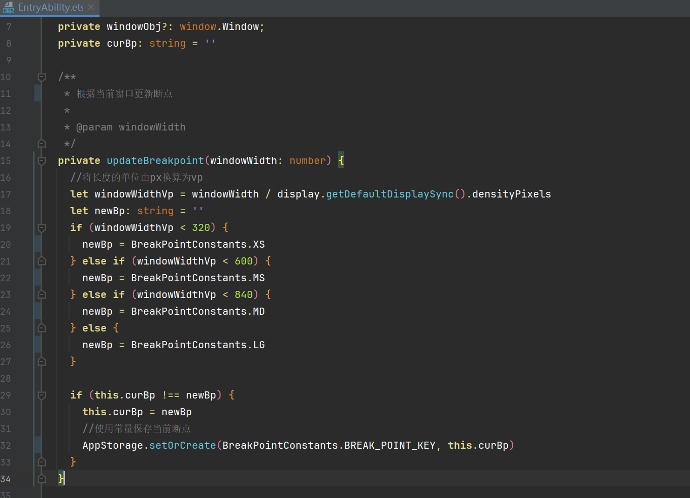Click the number 600 in the condition

(244, 261)
